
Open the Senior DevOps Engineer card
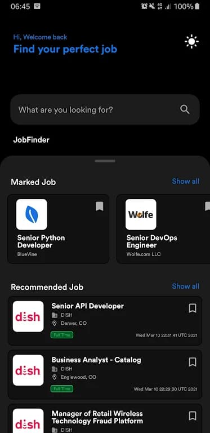(x=163, y=229)
